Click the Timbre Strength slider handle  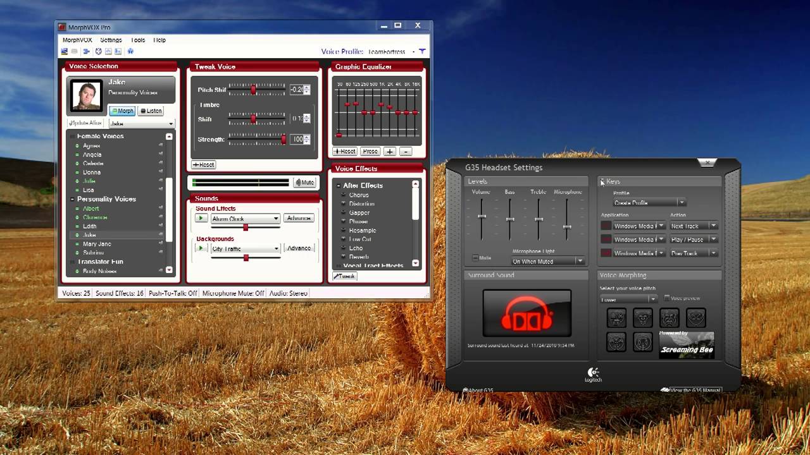283,139
